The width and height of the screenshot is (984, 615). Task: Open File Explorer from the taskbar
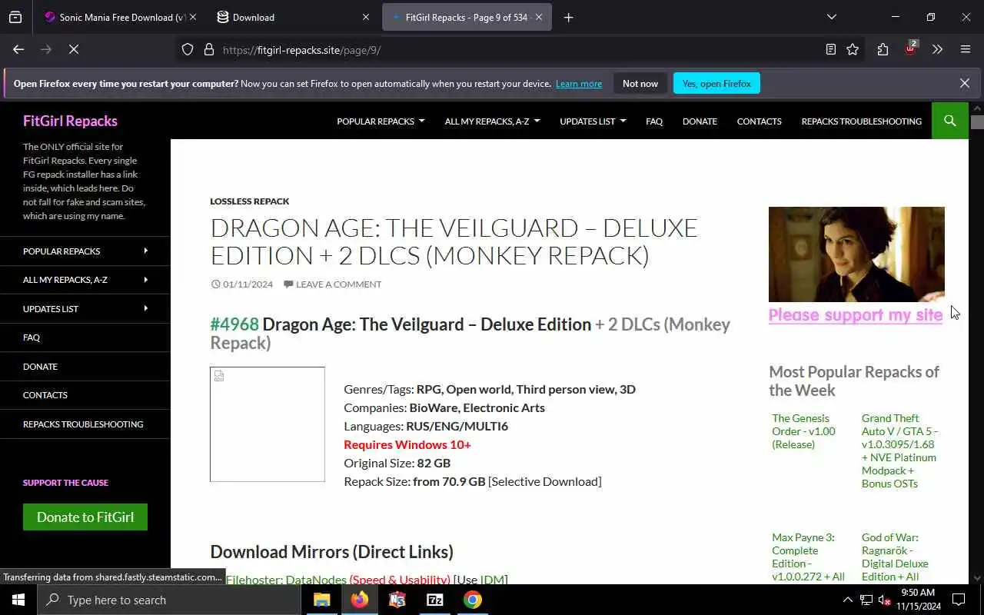pos(321,600)
